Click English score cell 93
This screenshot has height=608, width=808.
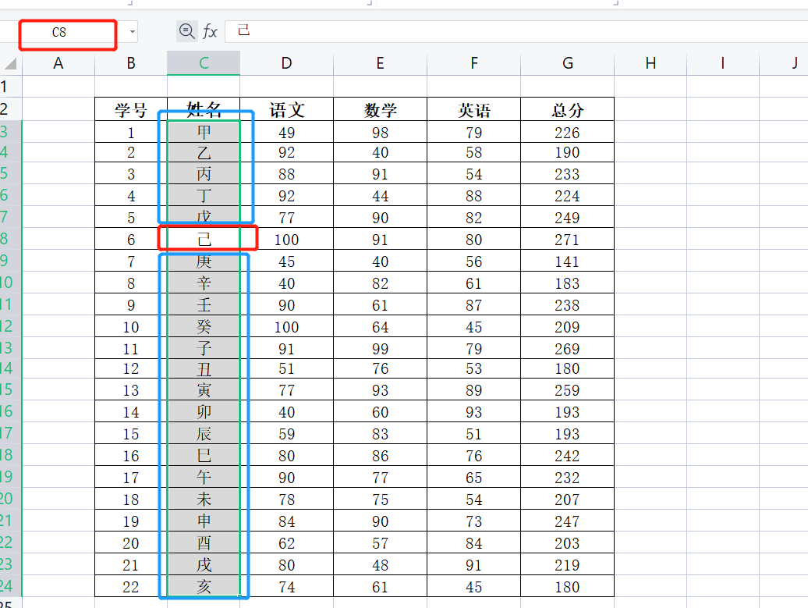[x=474, y=411]
